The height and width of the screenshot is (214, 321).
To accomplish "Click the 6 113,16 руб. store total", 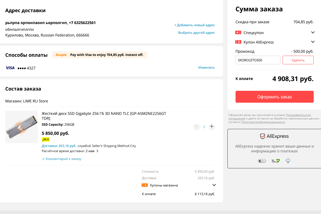I will click(x=205, y=194).
